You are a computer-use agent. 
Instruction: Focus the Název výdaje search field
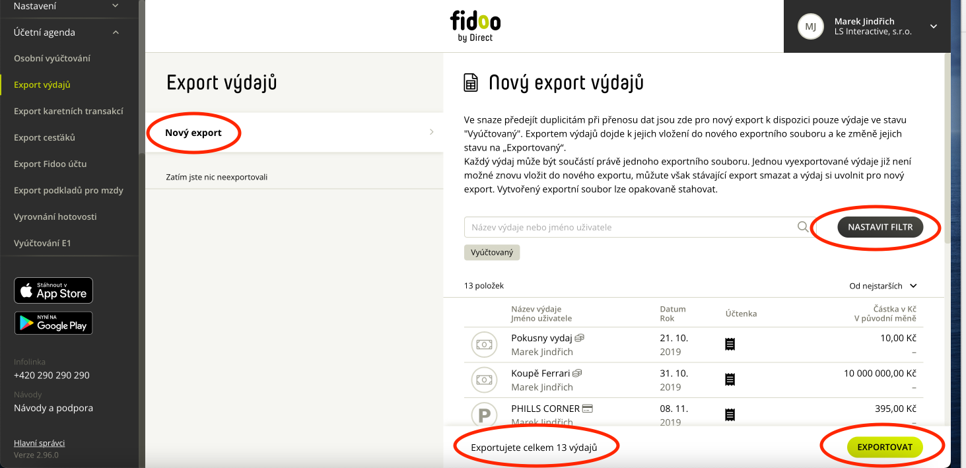631,227
